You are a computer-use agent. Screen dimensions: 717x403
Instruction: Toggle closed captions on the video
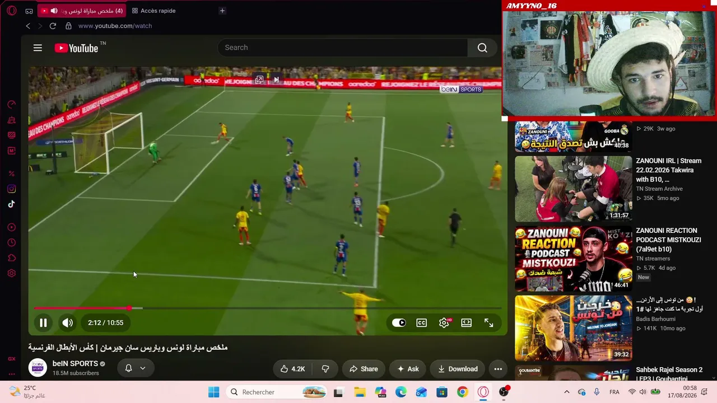point(421,322)
